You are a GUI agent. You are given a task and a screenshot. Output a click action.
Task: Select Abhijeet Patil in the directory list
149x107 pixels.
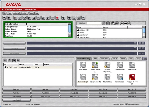109,30
